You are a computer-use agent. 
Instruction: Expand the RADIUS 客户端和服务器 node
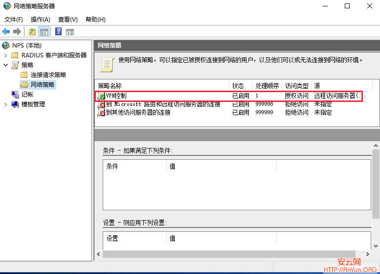5,55
